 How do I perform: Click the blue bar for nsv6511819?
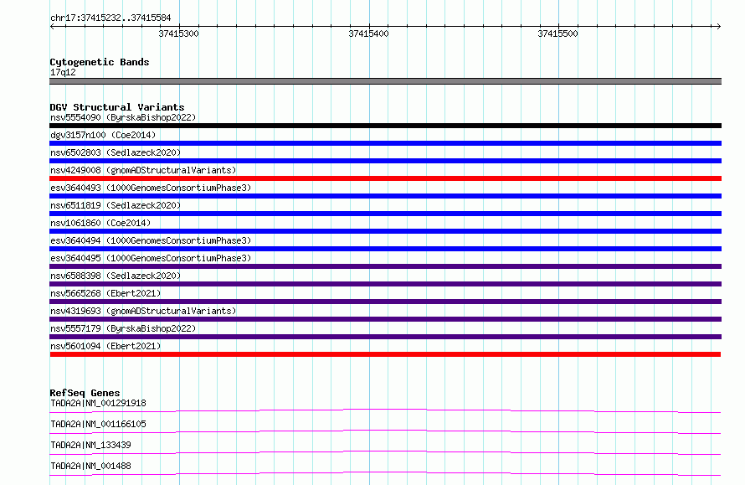(x=385, y=214)
